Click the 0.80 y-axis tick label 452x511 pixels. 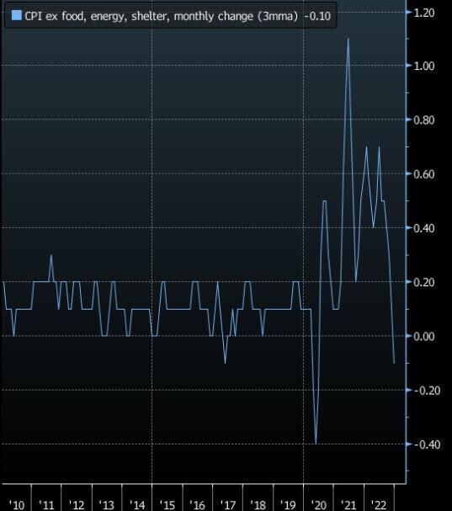point(424,120)
